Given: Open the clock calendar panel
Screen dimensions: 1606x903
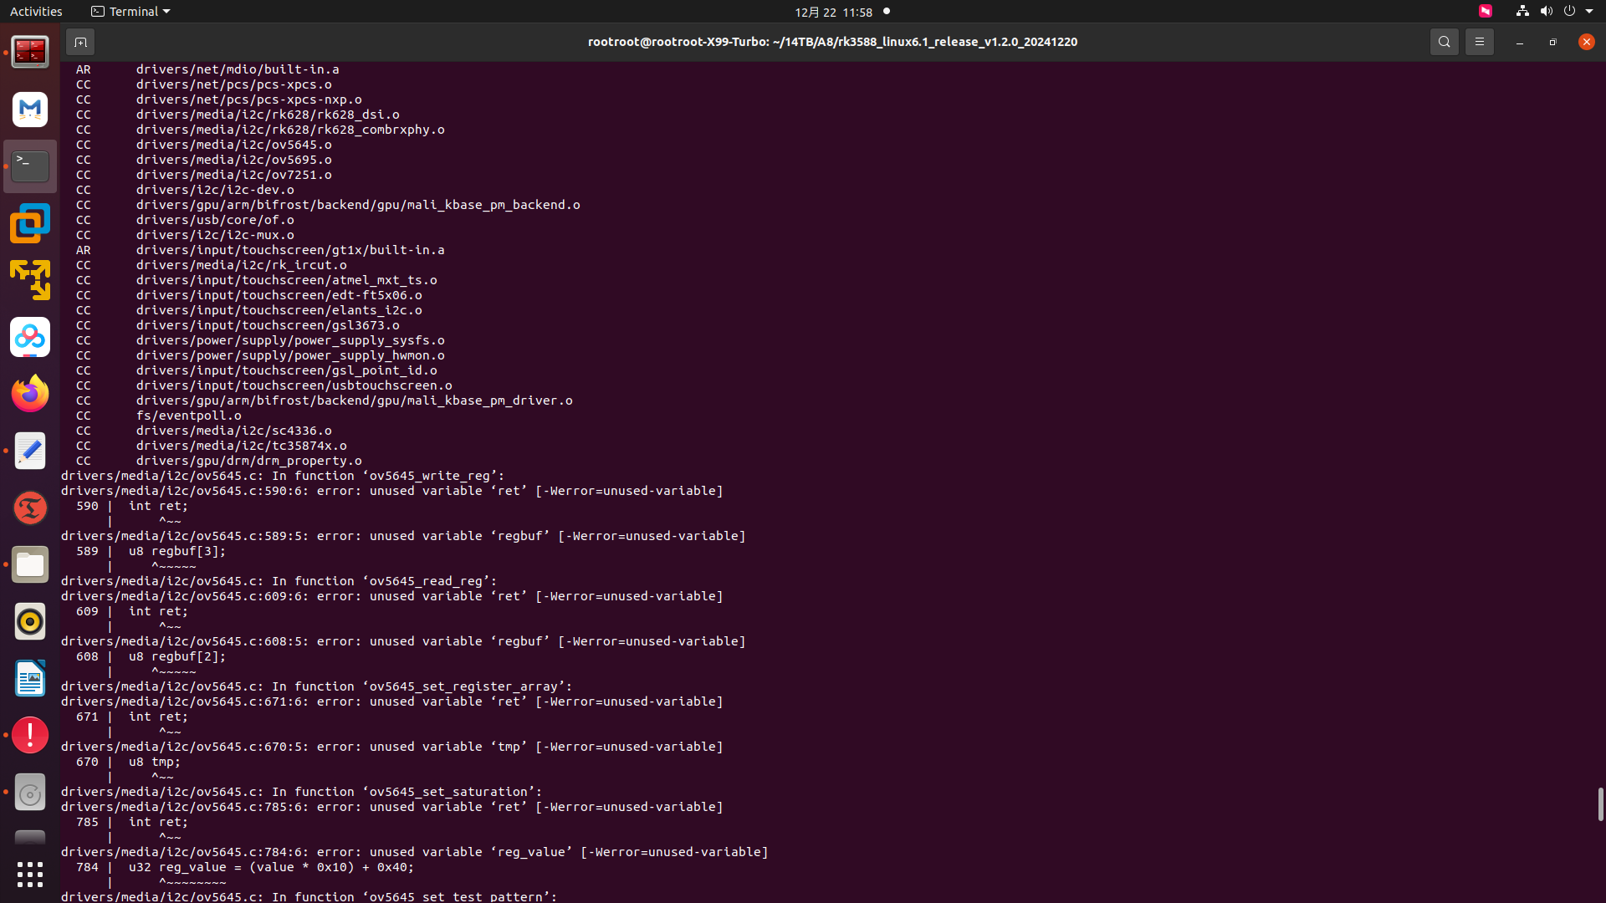Looking at the screenshot, I should (833, 12).
